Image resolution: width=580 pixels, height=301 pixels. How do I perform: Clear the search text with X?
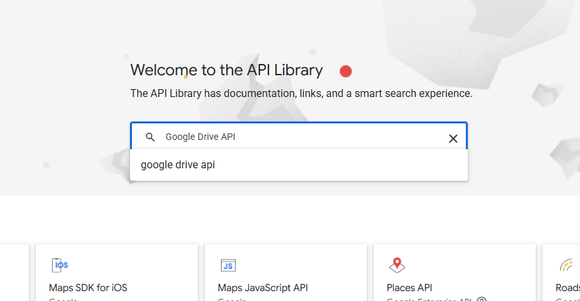pyautogui.click(x=453, y=138)
